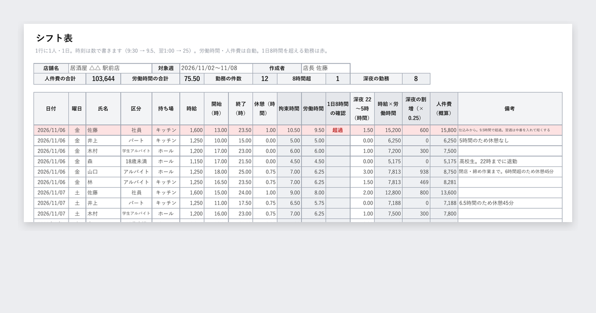Select the 人件費 value 8,281
The height and width of the screenshot is (313, 596).
(x=444, y=182)
